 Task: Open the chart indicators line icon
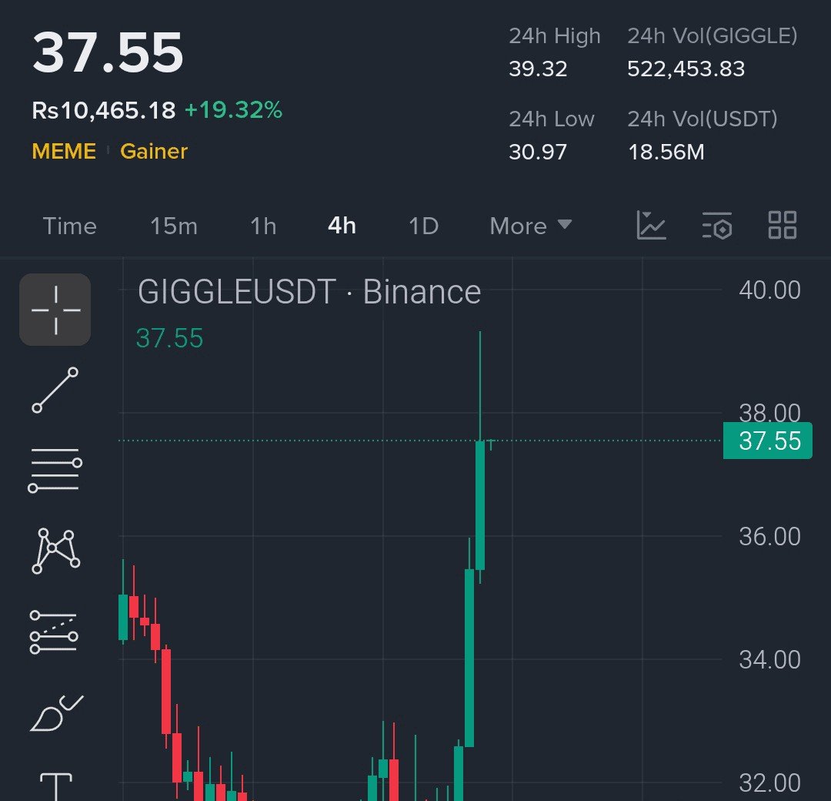pos(651,225)
